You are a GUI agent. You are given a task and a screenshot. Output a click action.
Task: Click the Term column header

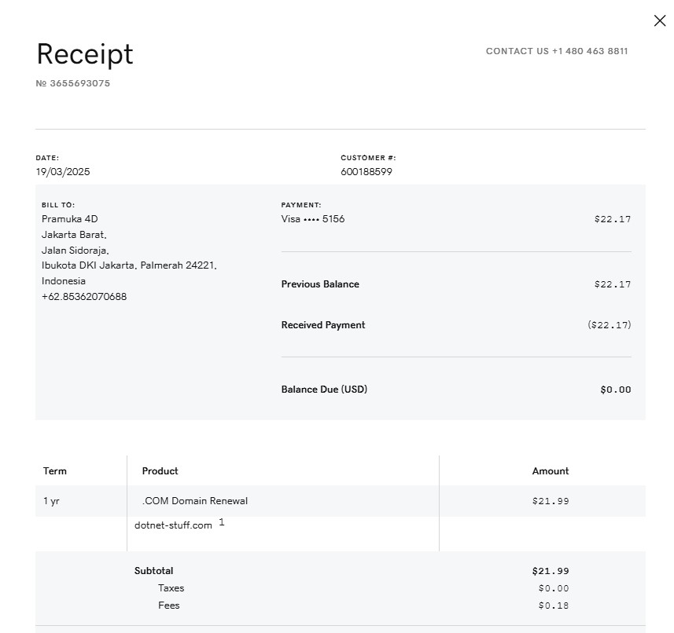[55, 471]
